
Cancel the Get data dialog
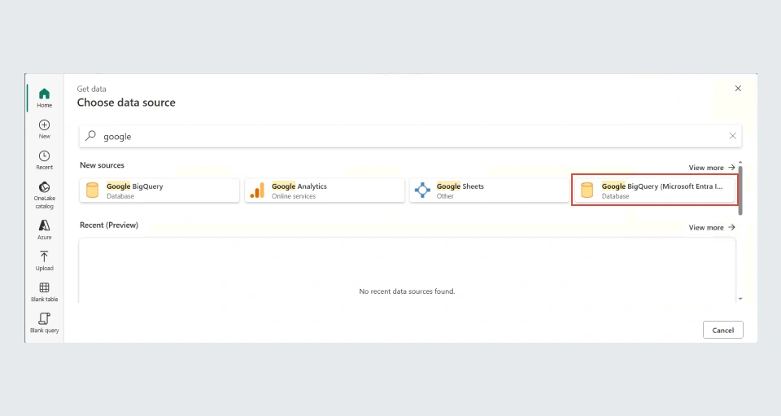(x=722, y=330)
